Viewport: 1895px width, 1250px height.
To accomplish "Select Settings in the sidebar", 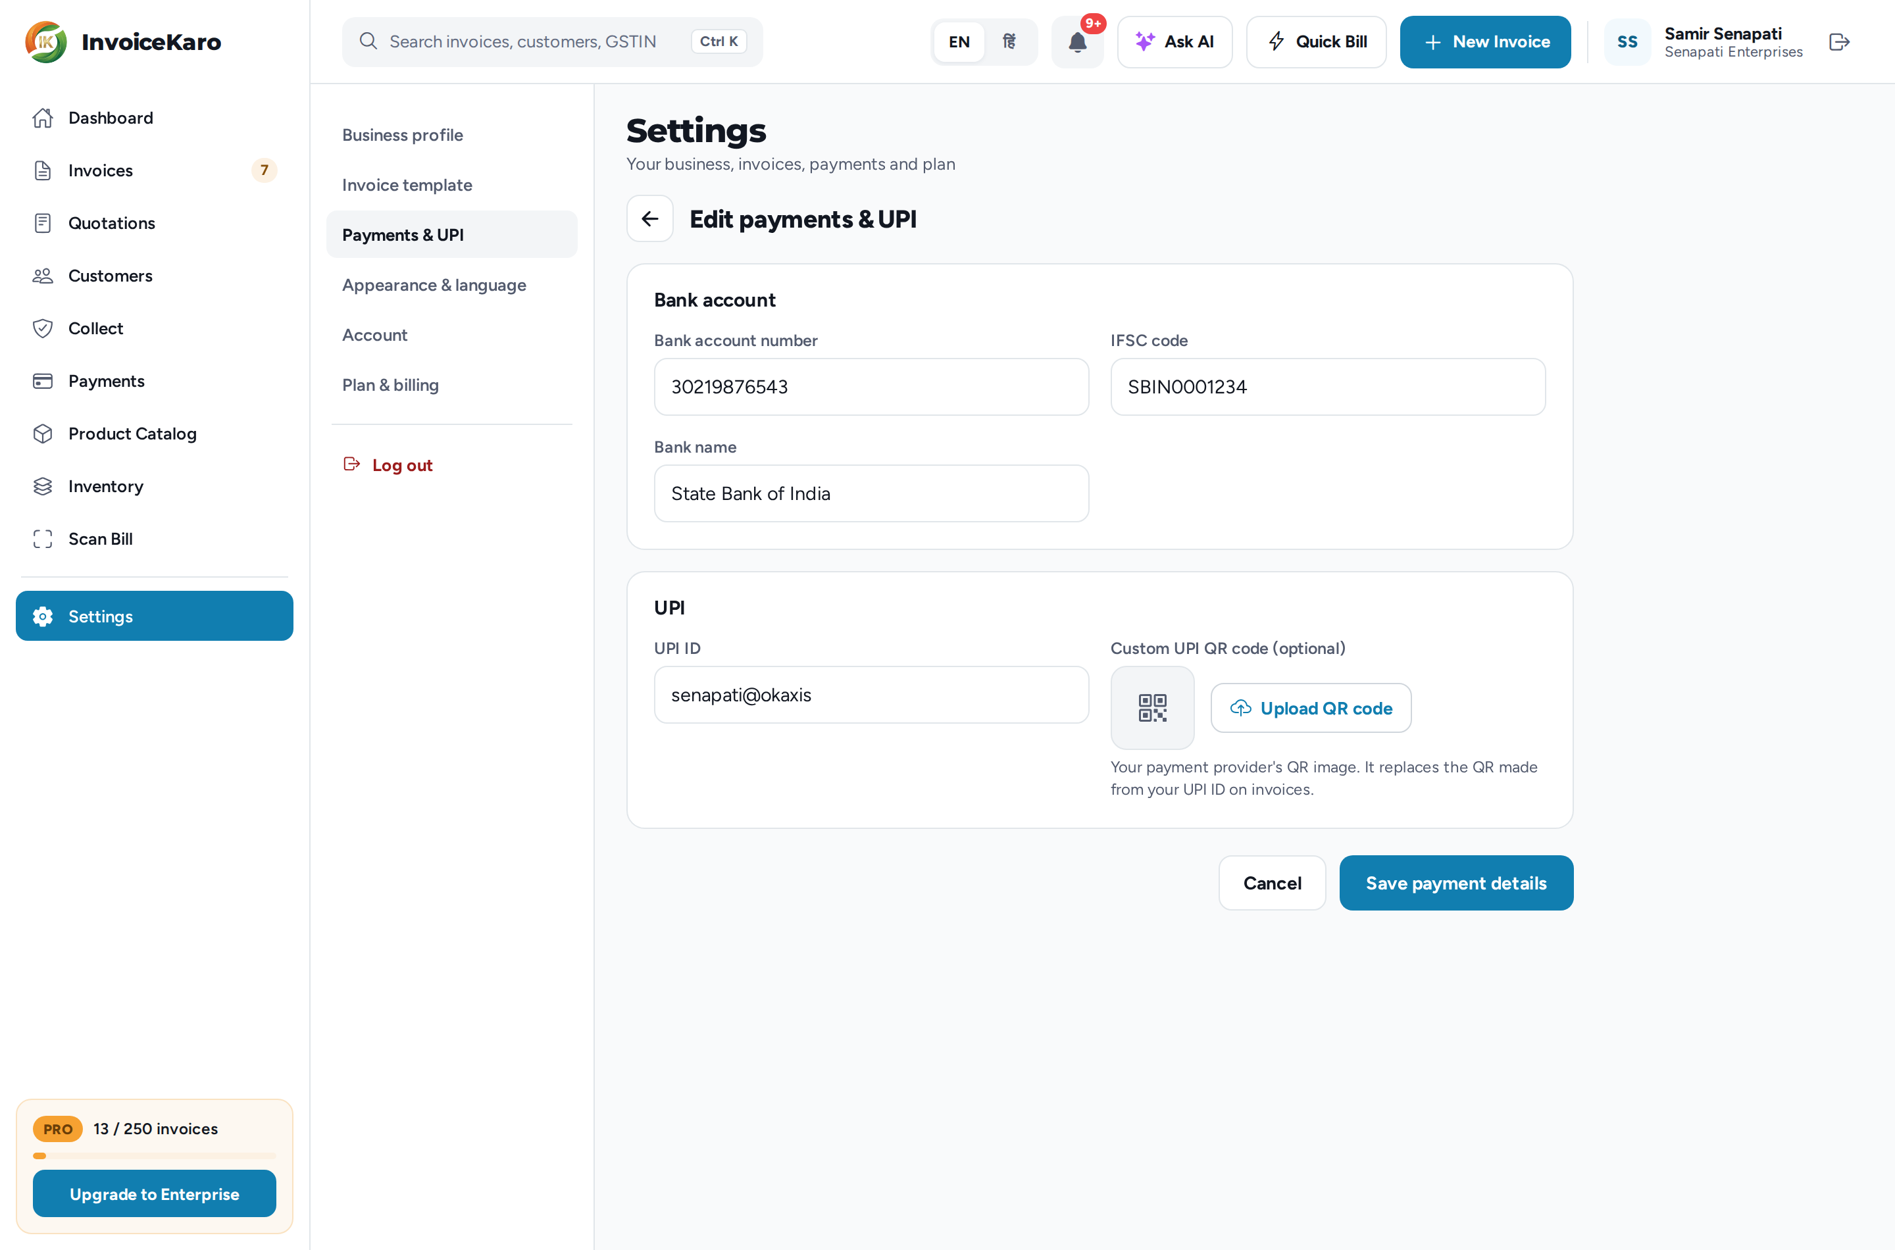I will 155,616.
